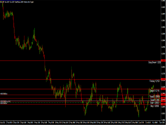
Task: Click the red Fantasy price tag on axis
Action: (x=163, y=79)
